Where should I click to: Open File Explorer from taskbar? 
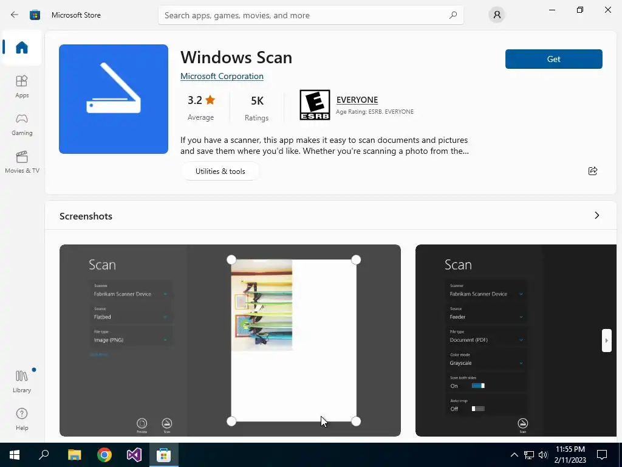pos(74,455)
